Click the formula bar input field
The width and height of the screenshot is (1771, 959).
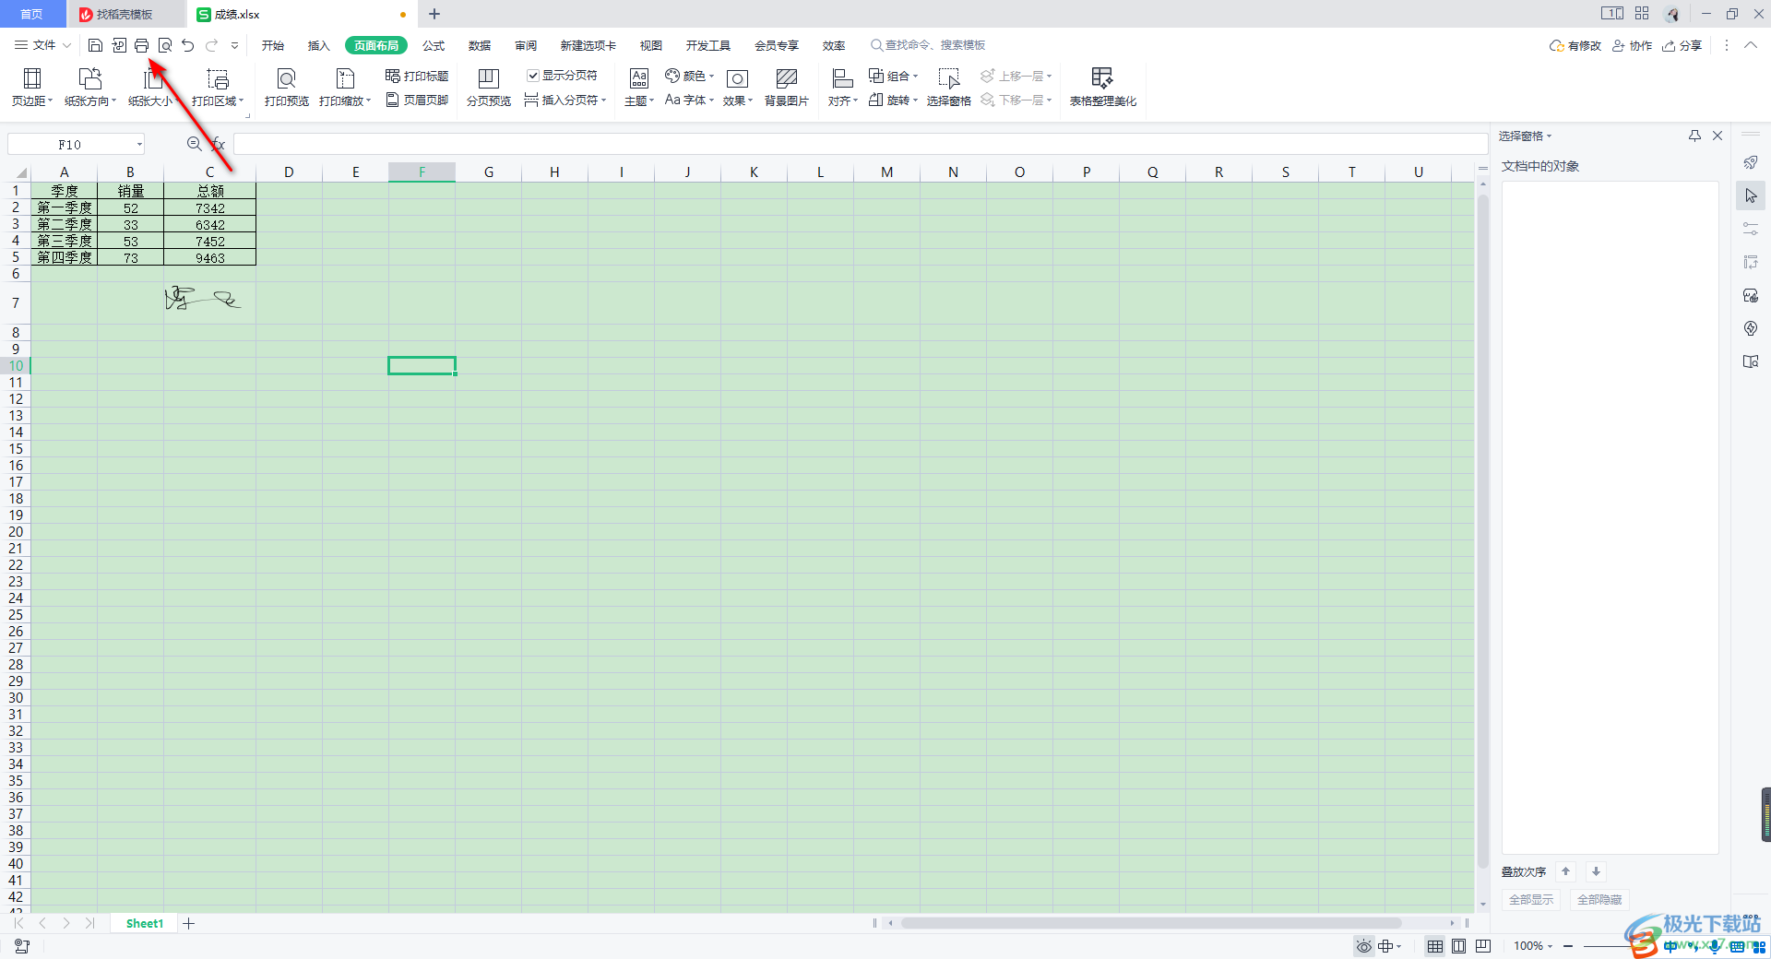tap(860, 144)
